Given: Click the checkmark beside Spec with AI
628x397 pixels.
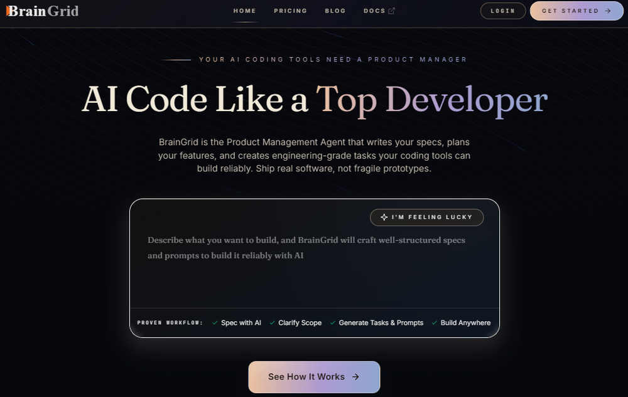Looking at the screenshot, I should tap(215, 322).
